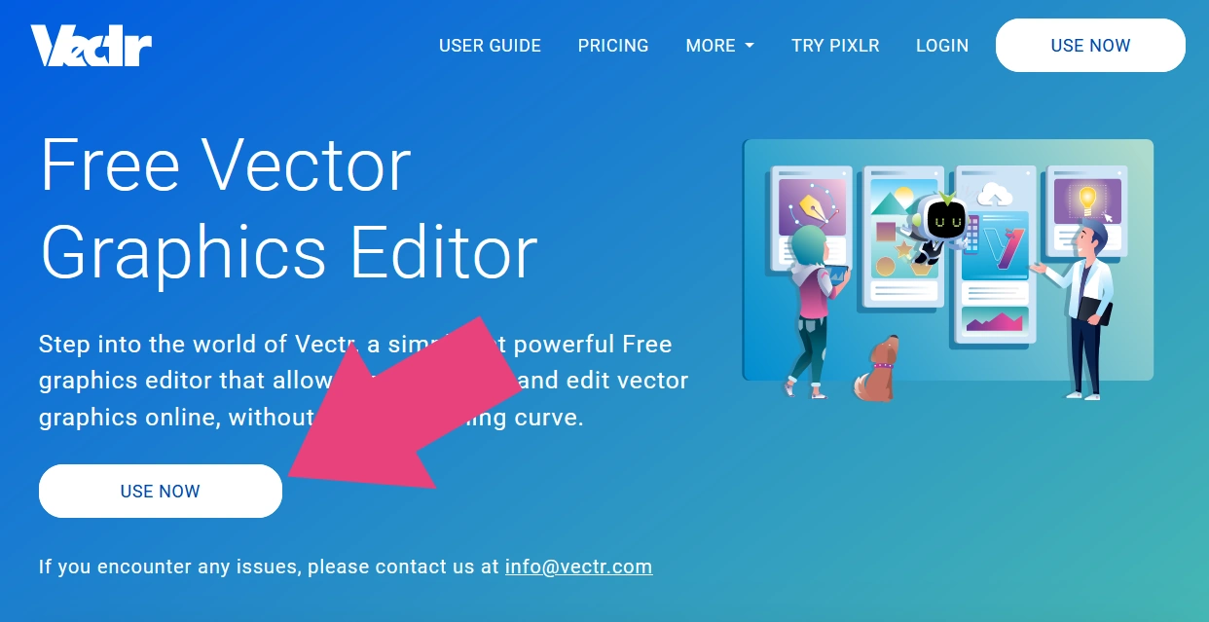Open the User Guide page
The image size is (1209, 622).
[x=490, y=46]
